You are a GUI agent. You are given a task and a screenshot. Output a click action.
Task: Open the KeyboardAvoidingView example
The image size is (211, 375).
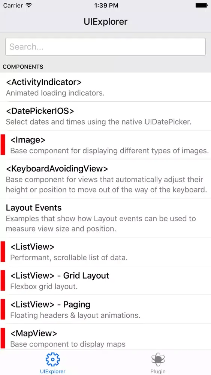click(x=105, y=178)
